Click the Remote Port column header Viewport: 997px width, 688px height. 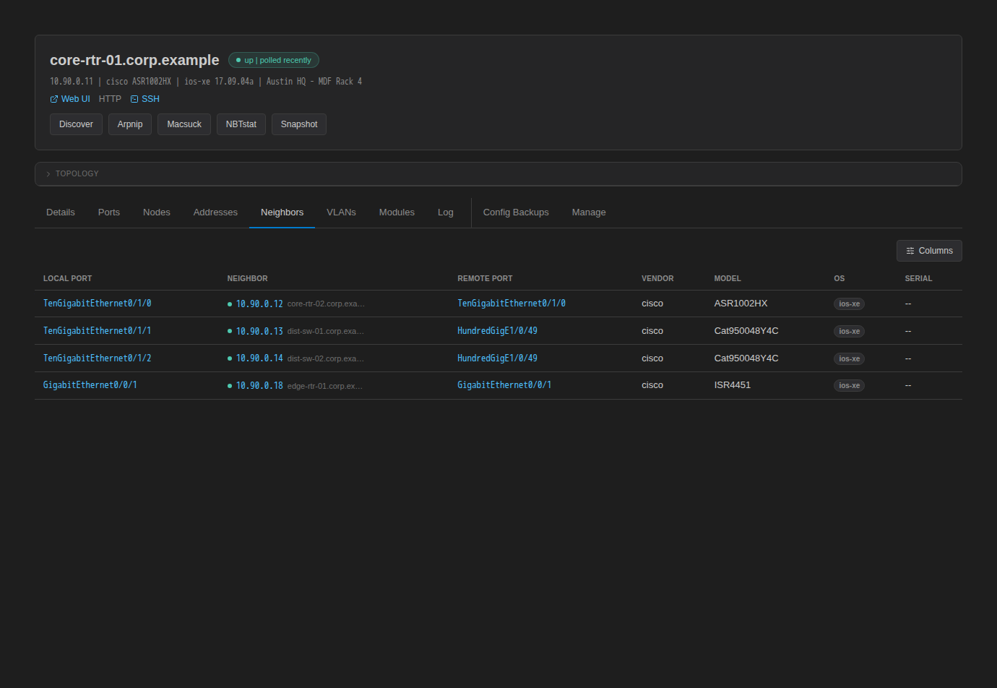click(485, 278)
